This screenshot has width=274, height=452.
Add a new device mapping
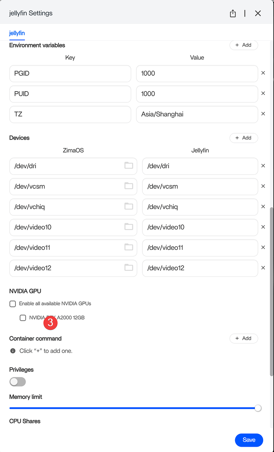[243, 138]
